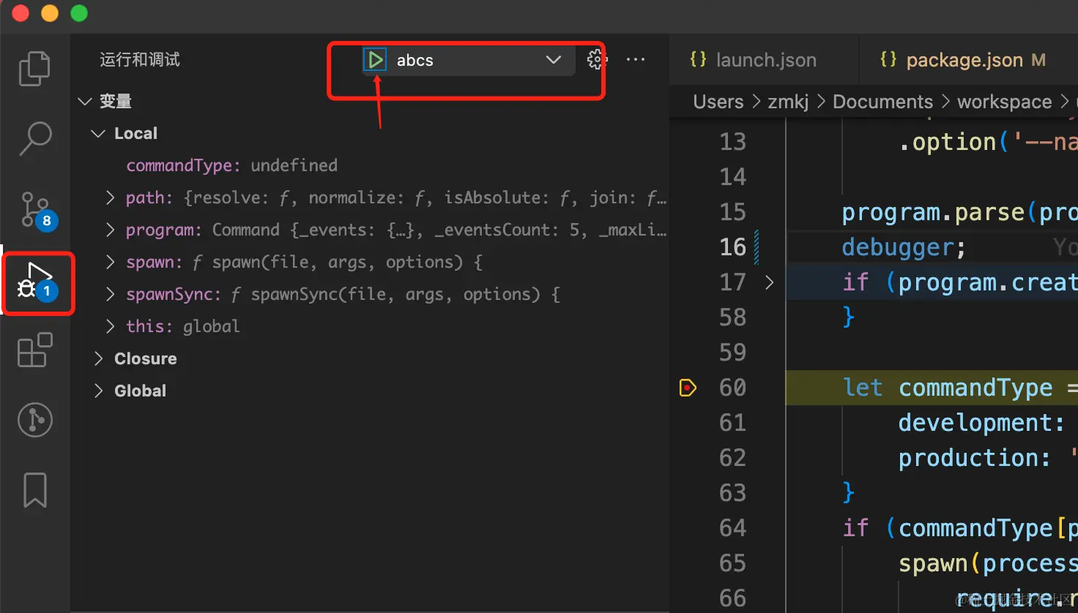
Task: Expand the this: global variable
Action: 111,326
